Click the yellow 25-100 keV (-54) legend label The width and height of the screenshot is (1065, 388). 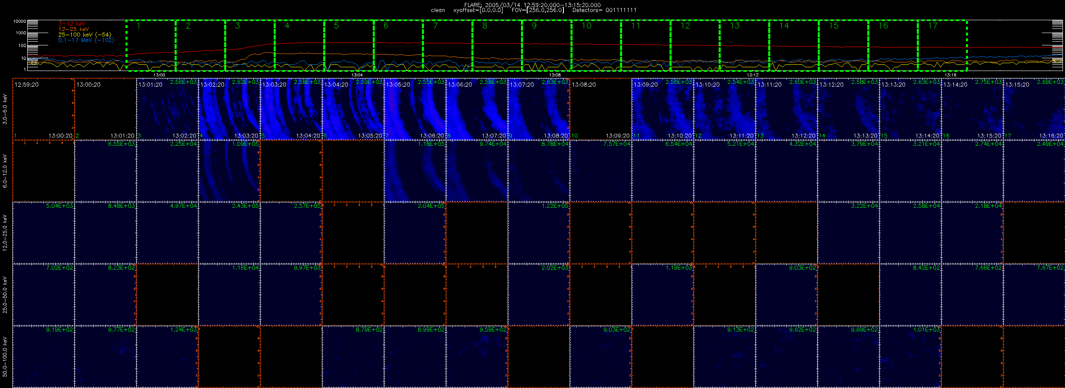coord(85,35)
